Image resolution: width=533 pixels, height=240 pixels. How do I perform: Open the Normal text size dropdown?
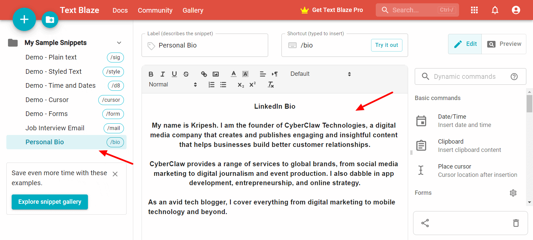coord(173,84)
